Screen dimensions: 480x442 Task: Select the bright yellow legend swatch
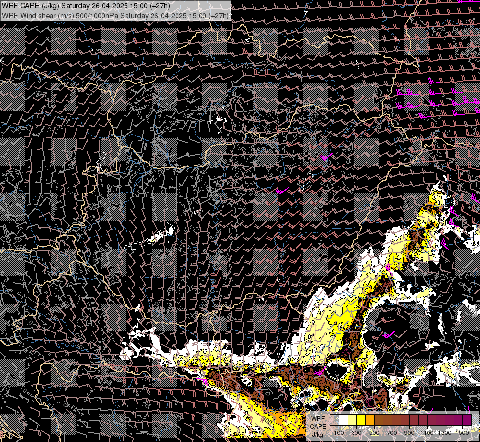pos(361,420)
